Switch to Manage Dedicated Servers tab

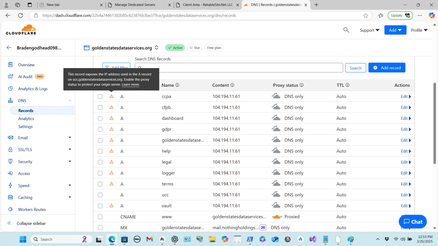(x=139, y=5)
